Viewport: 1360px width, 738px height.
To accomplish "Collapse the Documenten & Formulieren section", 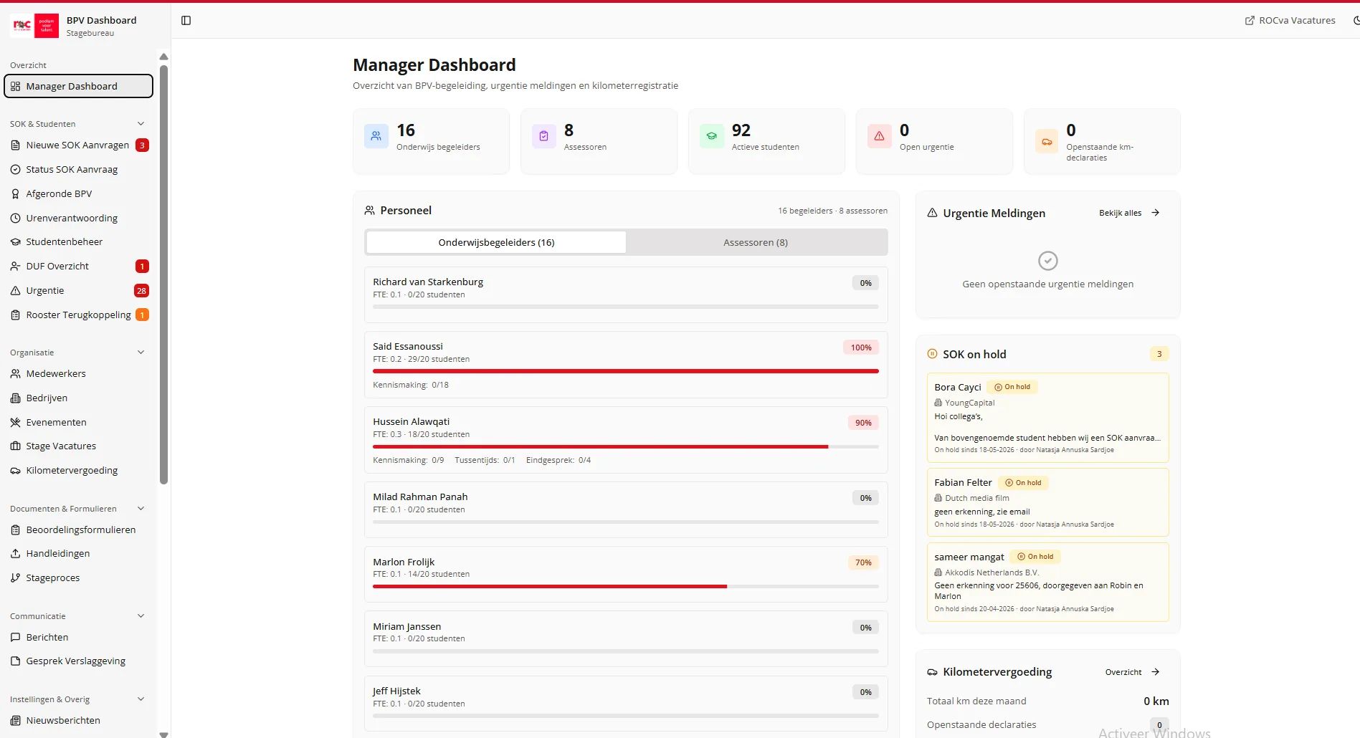I will tap(141, 509).
